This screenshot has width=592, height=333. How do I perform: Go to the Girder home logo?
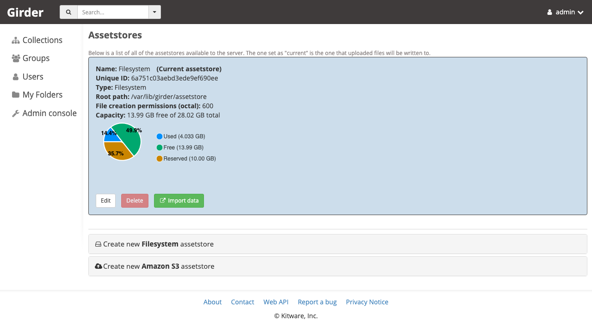point(25,12)
